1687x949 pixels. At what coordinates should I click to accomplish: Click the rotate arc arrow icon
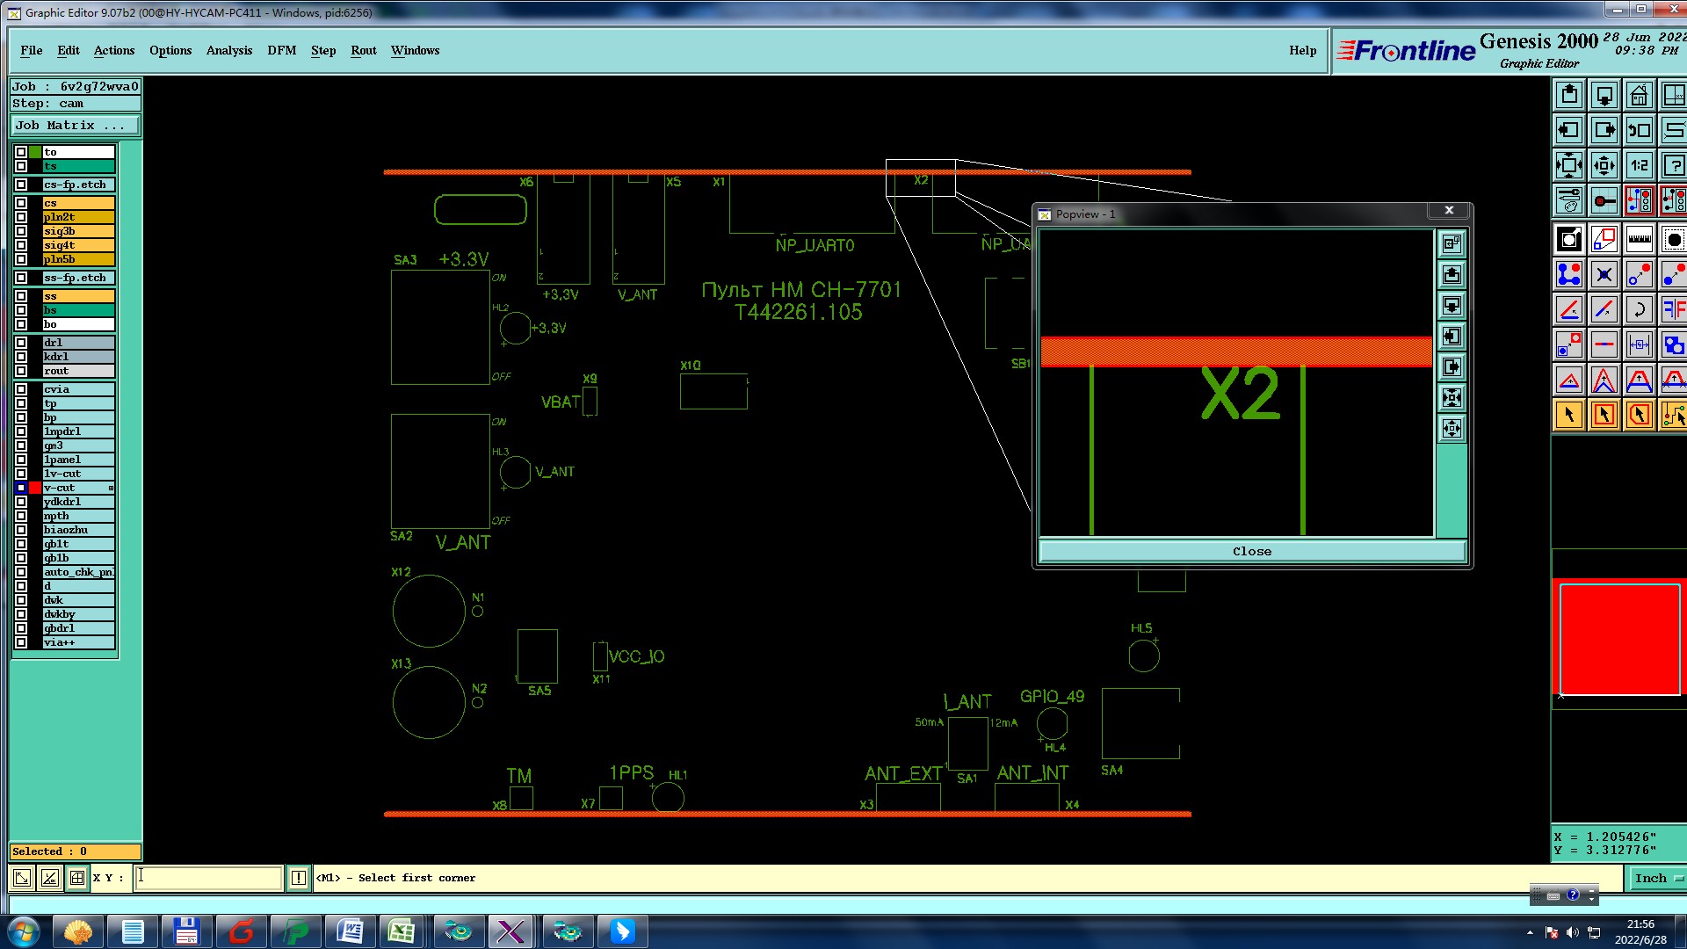[1640, 309]
